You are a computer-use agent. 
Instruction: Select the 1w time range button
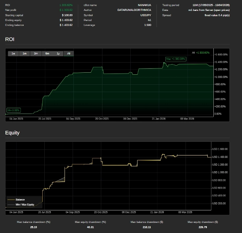point(13,53)
